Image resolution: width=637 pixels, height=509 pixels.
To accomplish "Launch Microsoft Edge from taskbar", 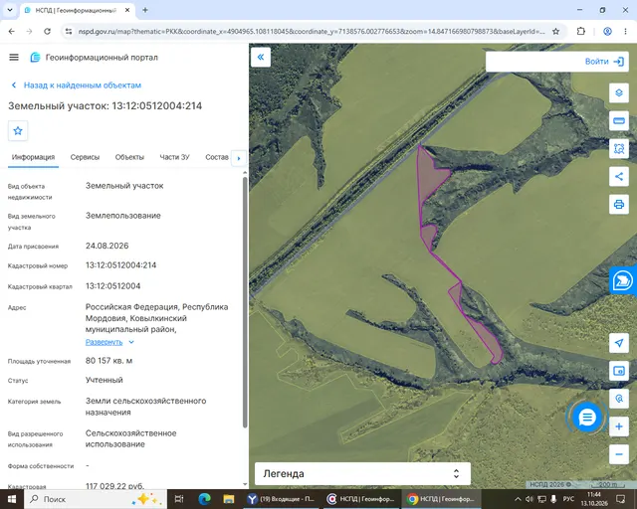I will (x=204, y=499).
